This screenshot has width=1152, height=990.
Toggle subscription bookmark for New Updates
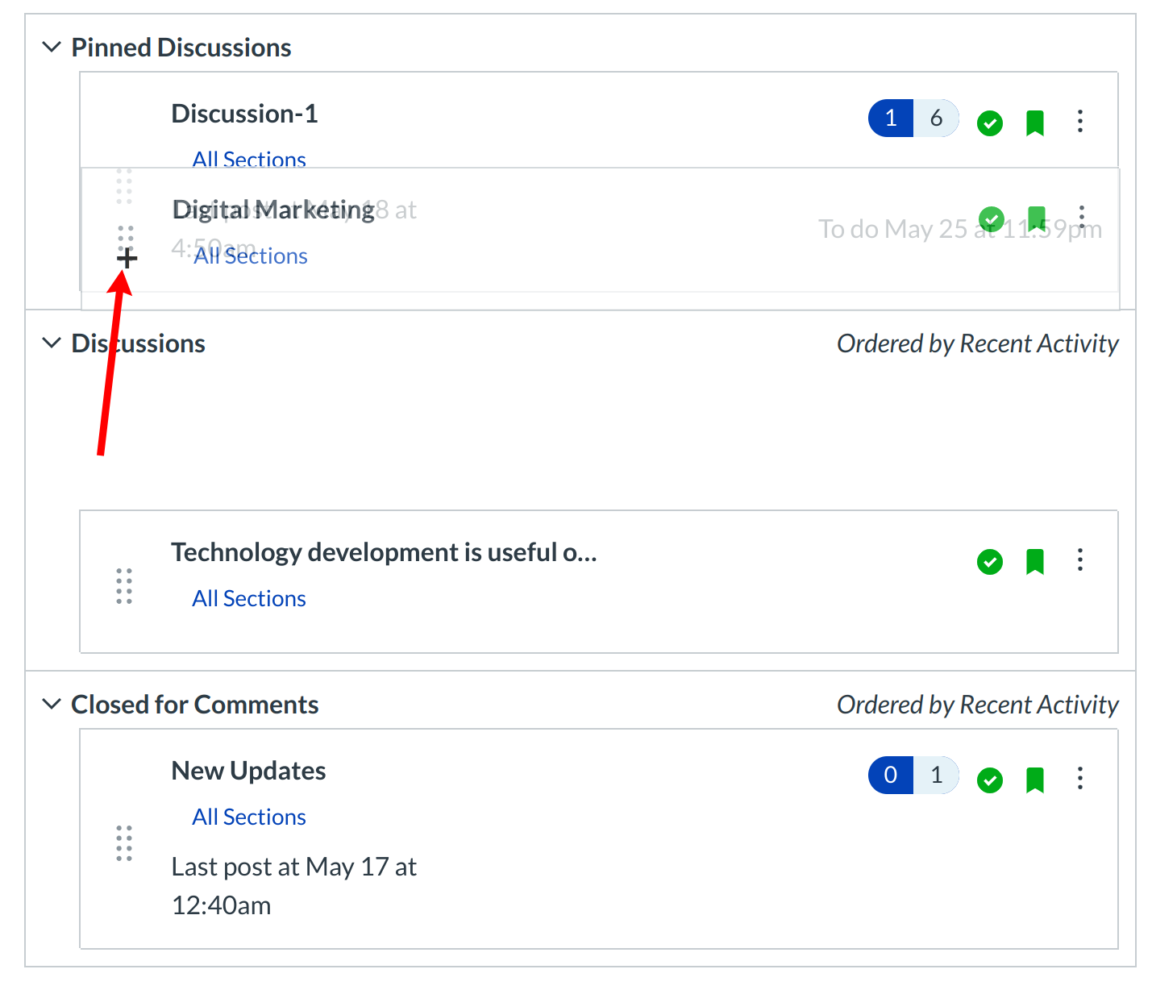click(x=1034, y=780)
